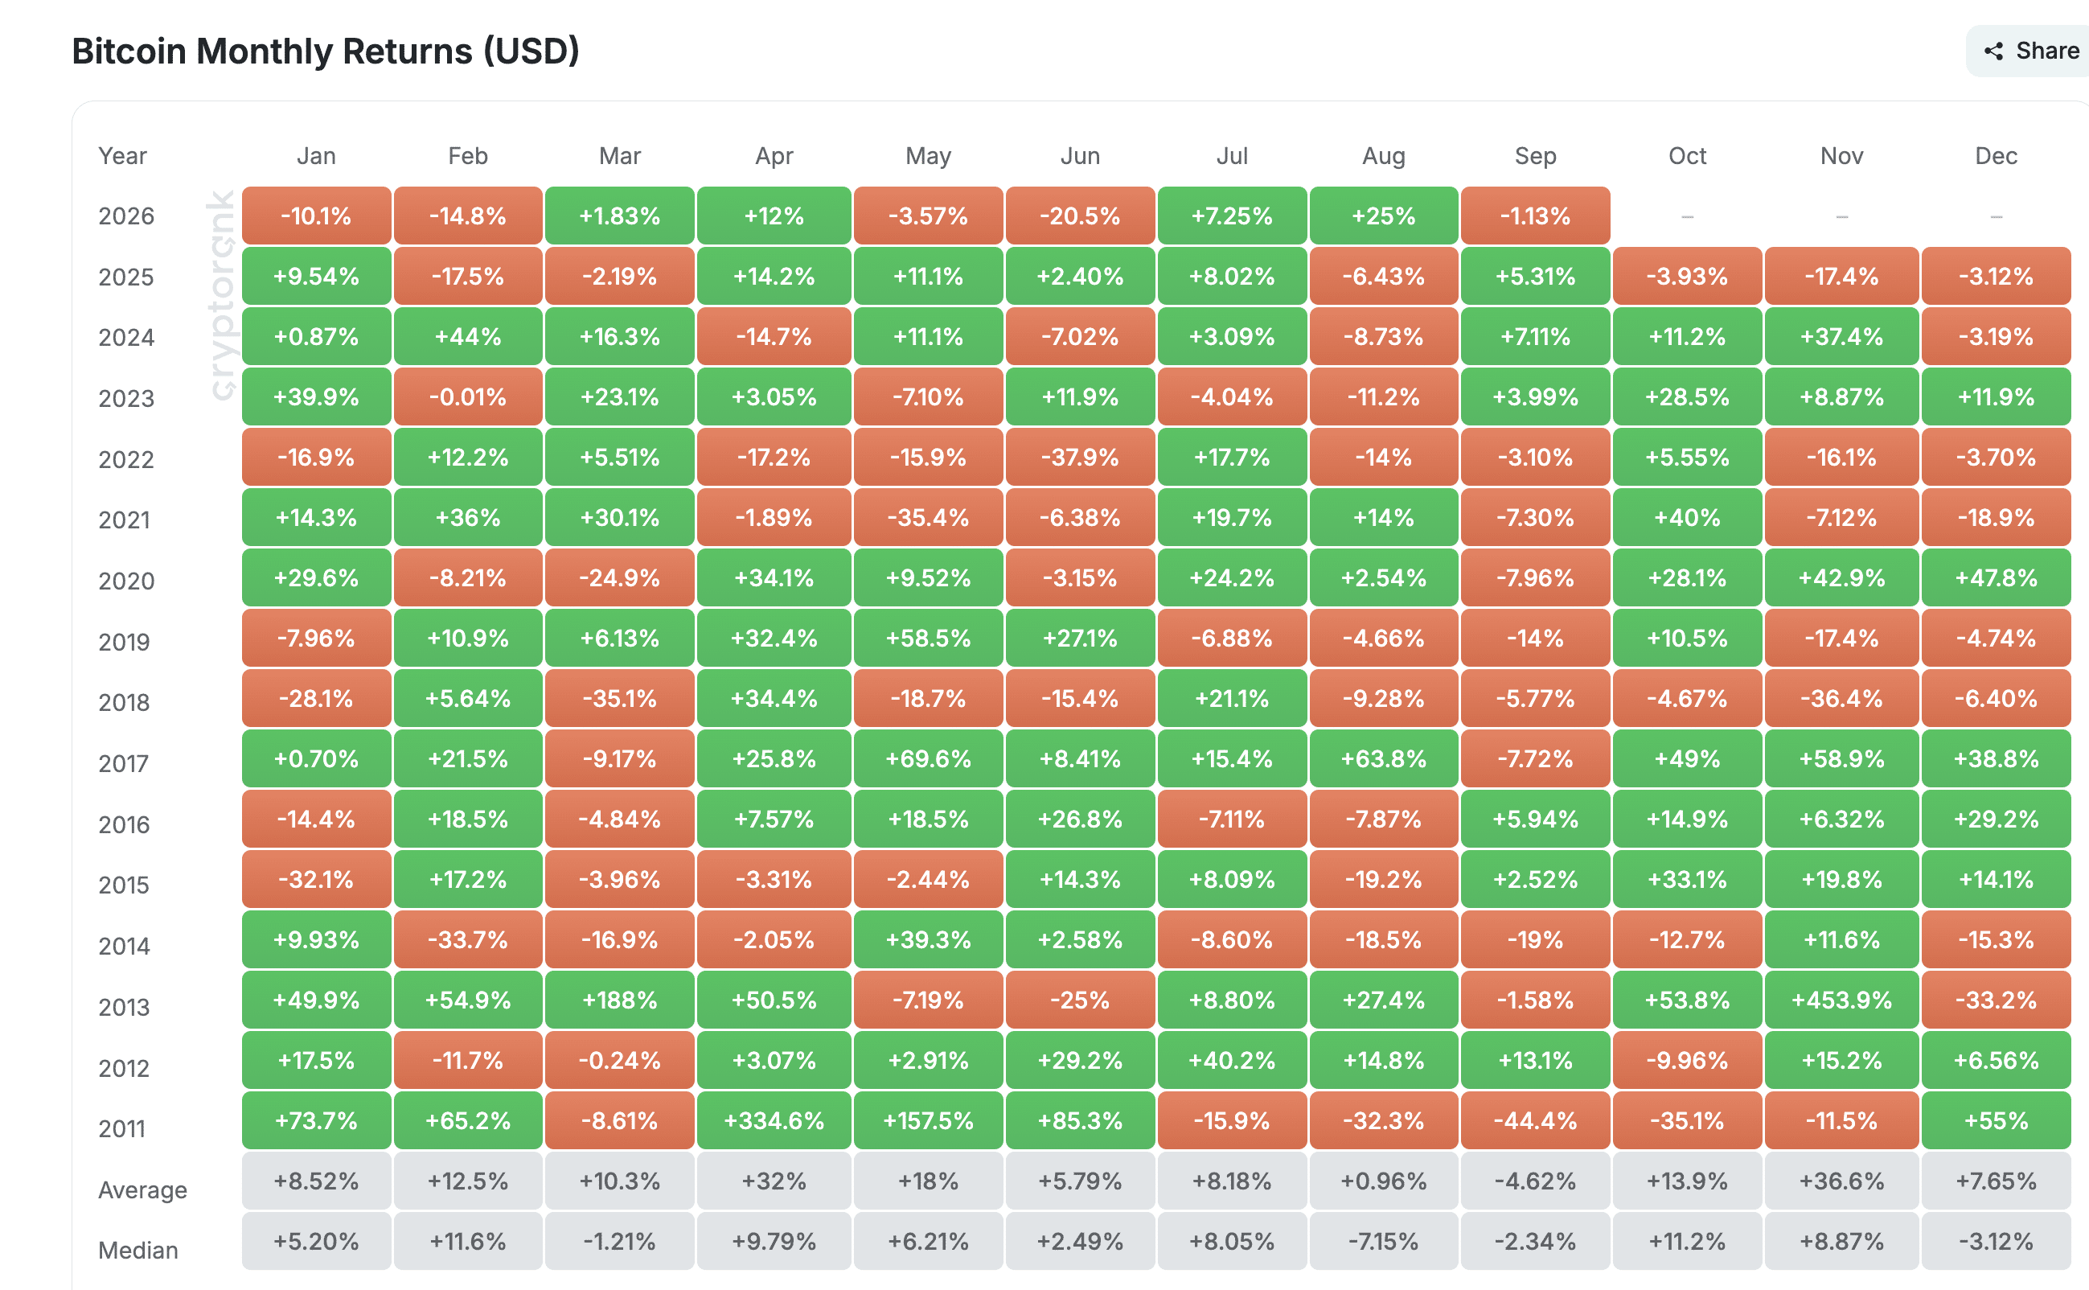Click the Share button
The height and width of the screenshot is (1290, 2089).
[2029, 51]
